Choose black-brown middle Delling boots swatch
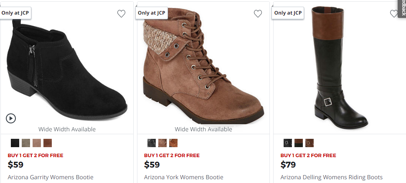This screenshot has width=406, height=183. click(299, 143)
